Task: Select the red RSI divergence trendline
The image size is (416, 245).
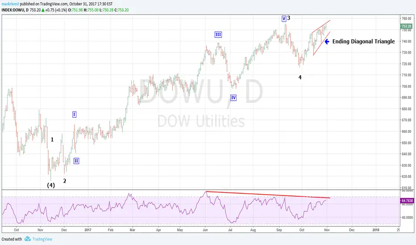Action: (268, 194)
